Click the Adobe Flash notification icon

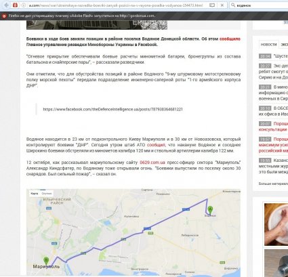coord(4,16)
